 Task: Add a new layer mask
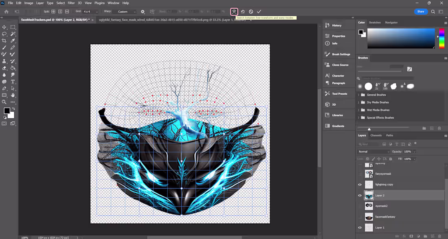coord(411,236)
